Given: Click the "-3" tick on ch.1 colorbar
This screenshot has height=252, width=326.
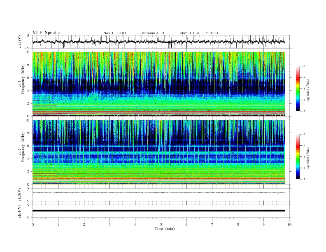Looking at the screenshot, I should [x=303, y=66].
